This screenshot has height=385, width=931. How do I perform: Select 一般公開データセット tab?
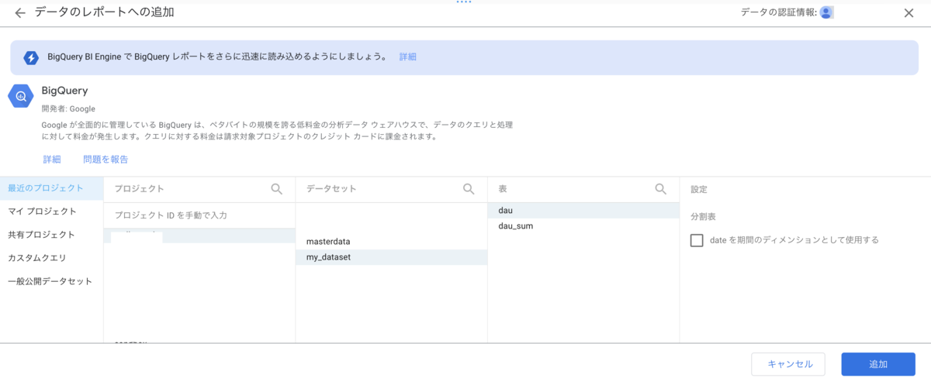(52, 281)
